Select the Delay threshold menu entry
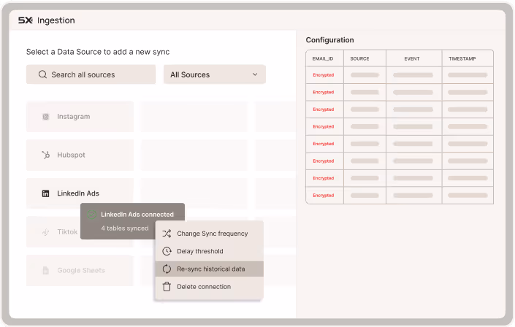The height and width of the screenshot is (327, 515). point(209,251)
